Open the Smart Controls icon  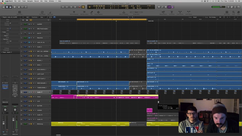(19, 7)
